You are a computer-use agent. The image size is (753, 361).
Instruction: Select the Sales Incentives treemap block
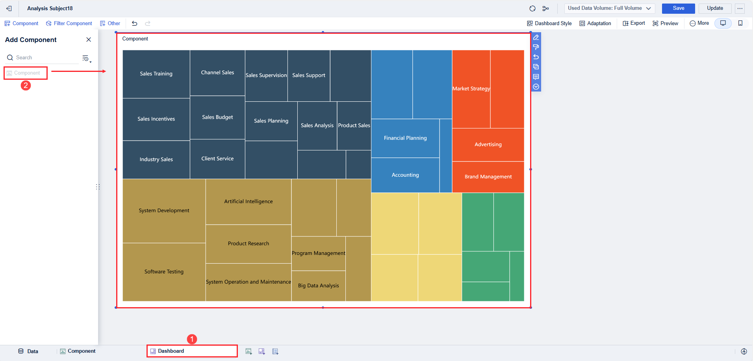pos(156,119)
